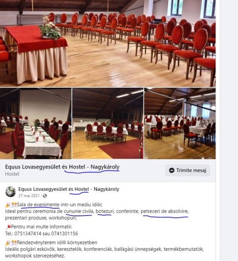238x261 pixels.
Task: Click the flower bouquet in the top photo
Action: tap(50, 28)
